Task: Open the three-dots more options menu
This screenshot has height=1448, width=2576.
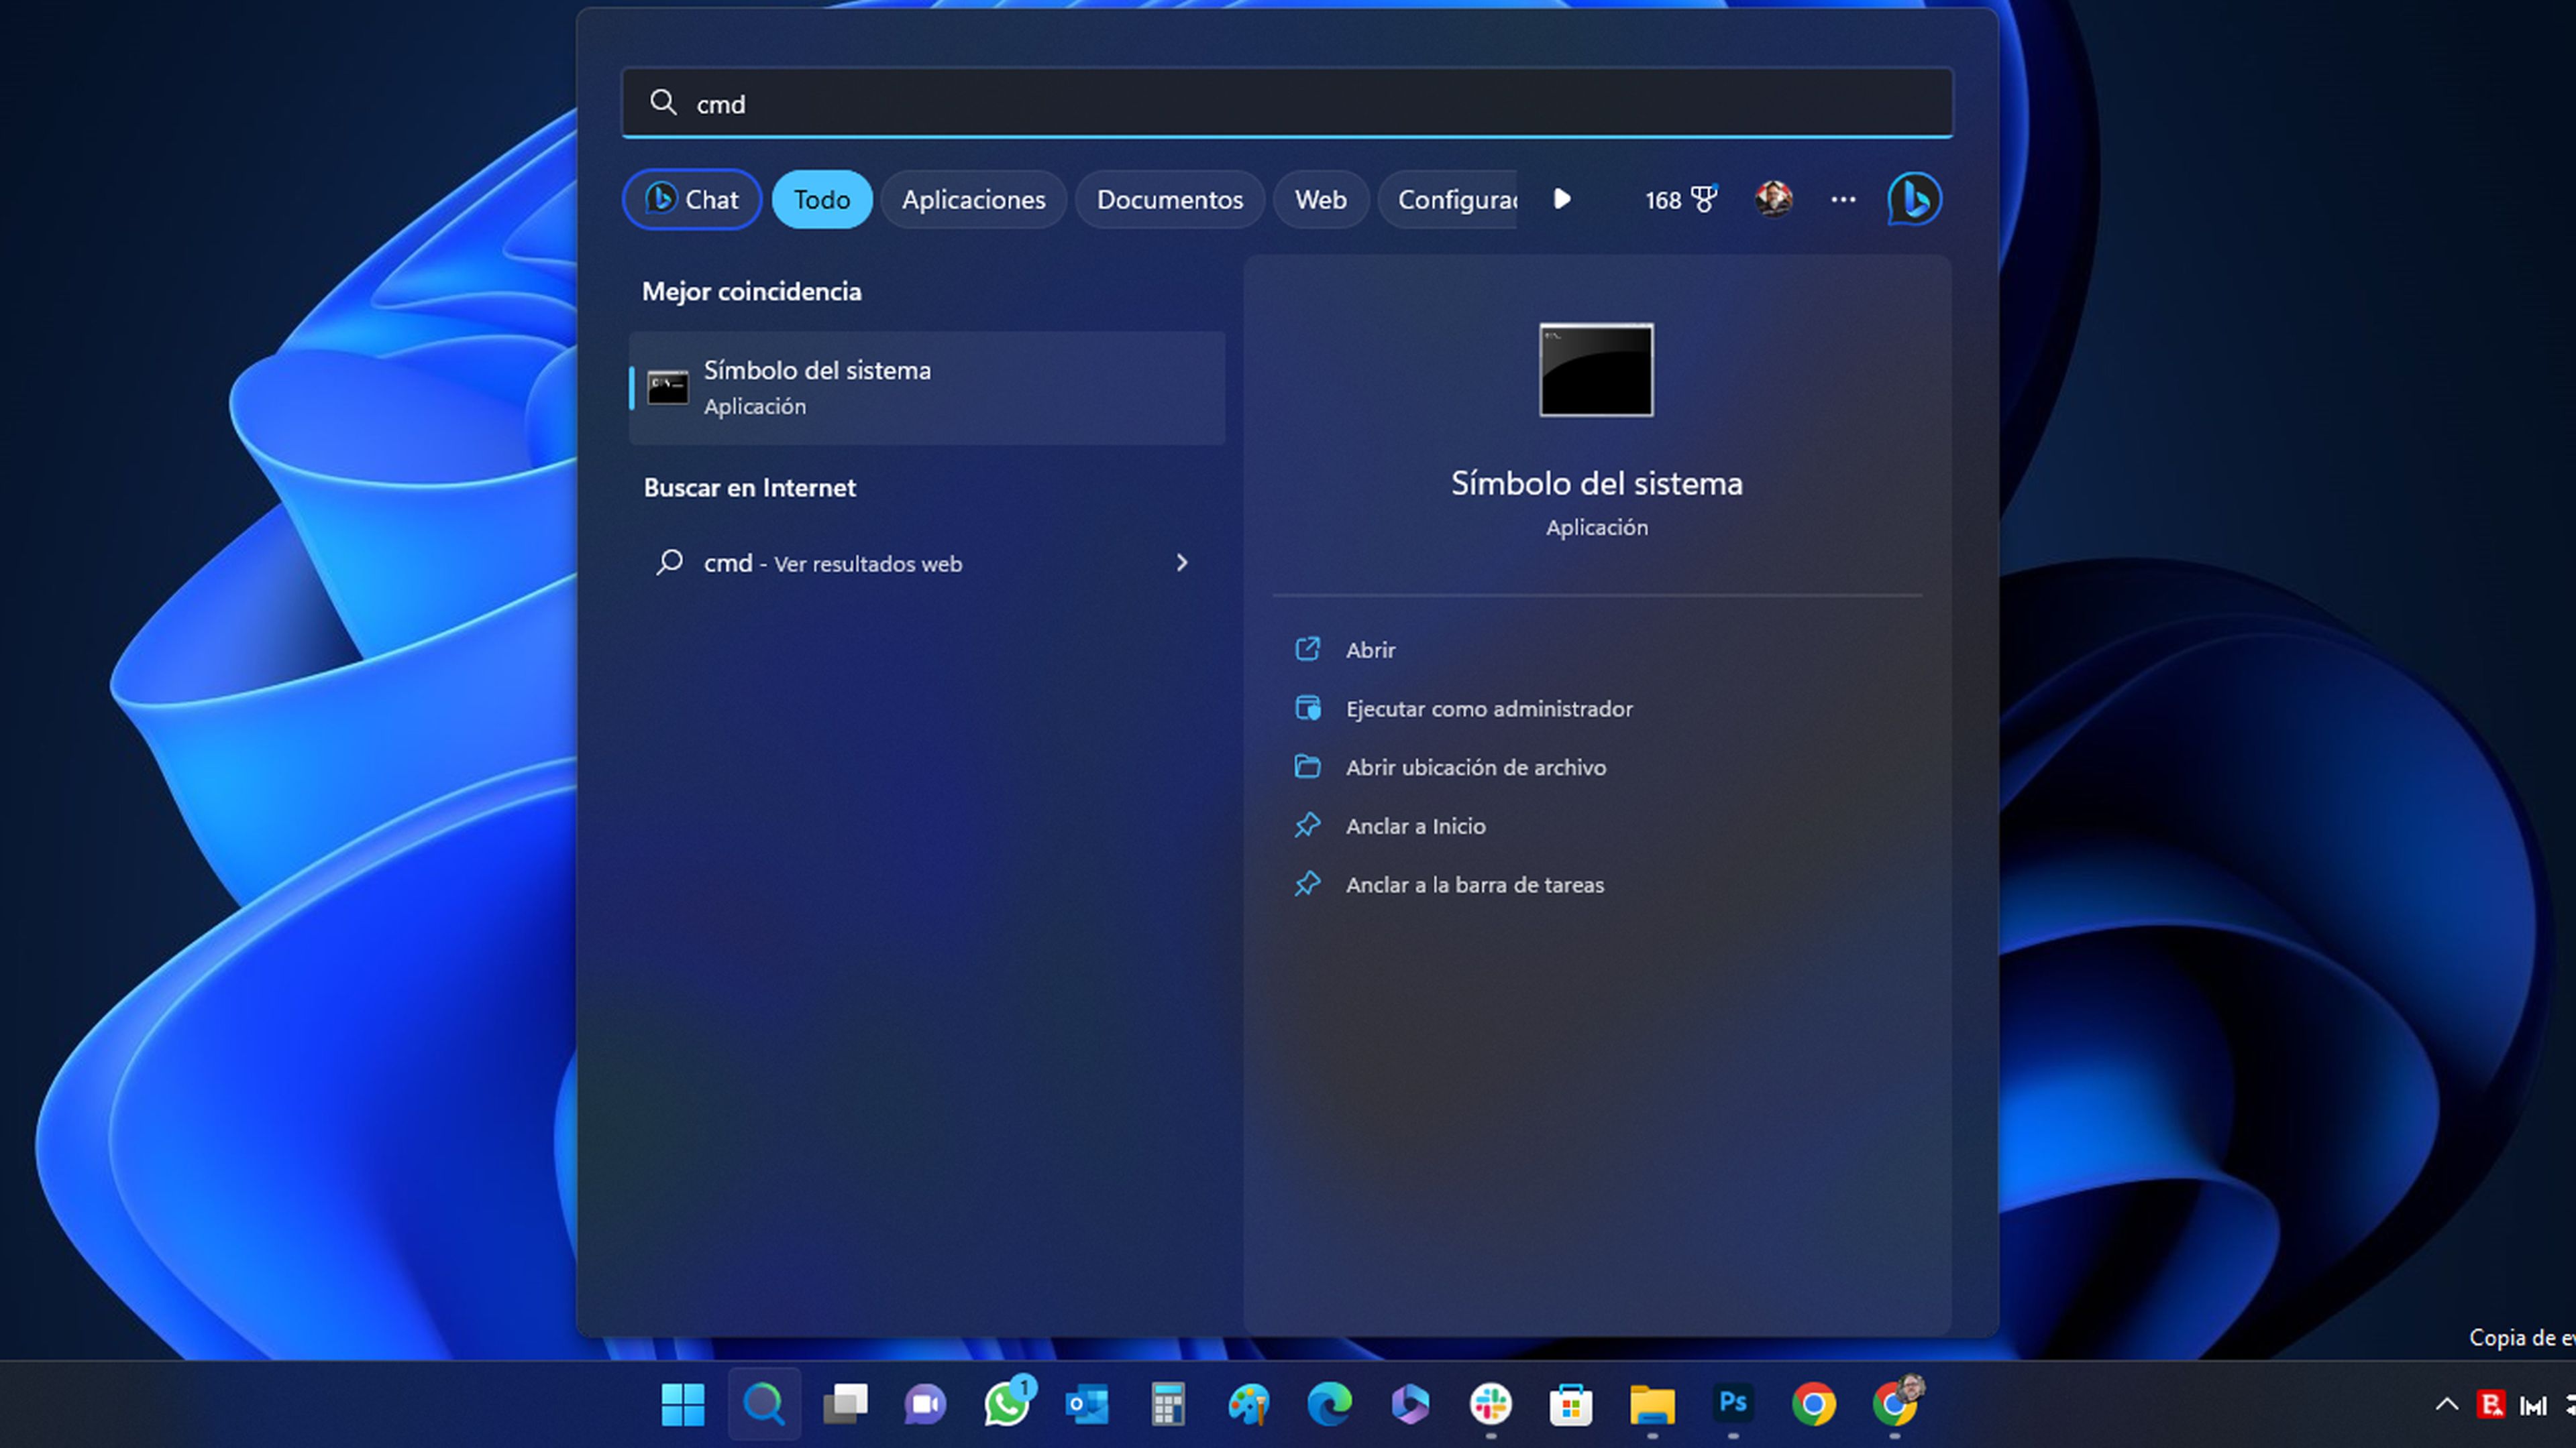Action: tap(1843, 200)
